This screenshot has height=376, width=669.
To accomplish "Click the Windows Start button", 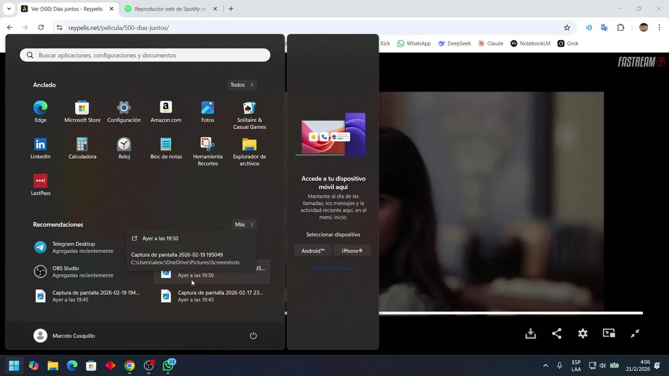I will pos(14,366).
